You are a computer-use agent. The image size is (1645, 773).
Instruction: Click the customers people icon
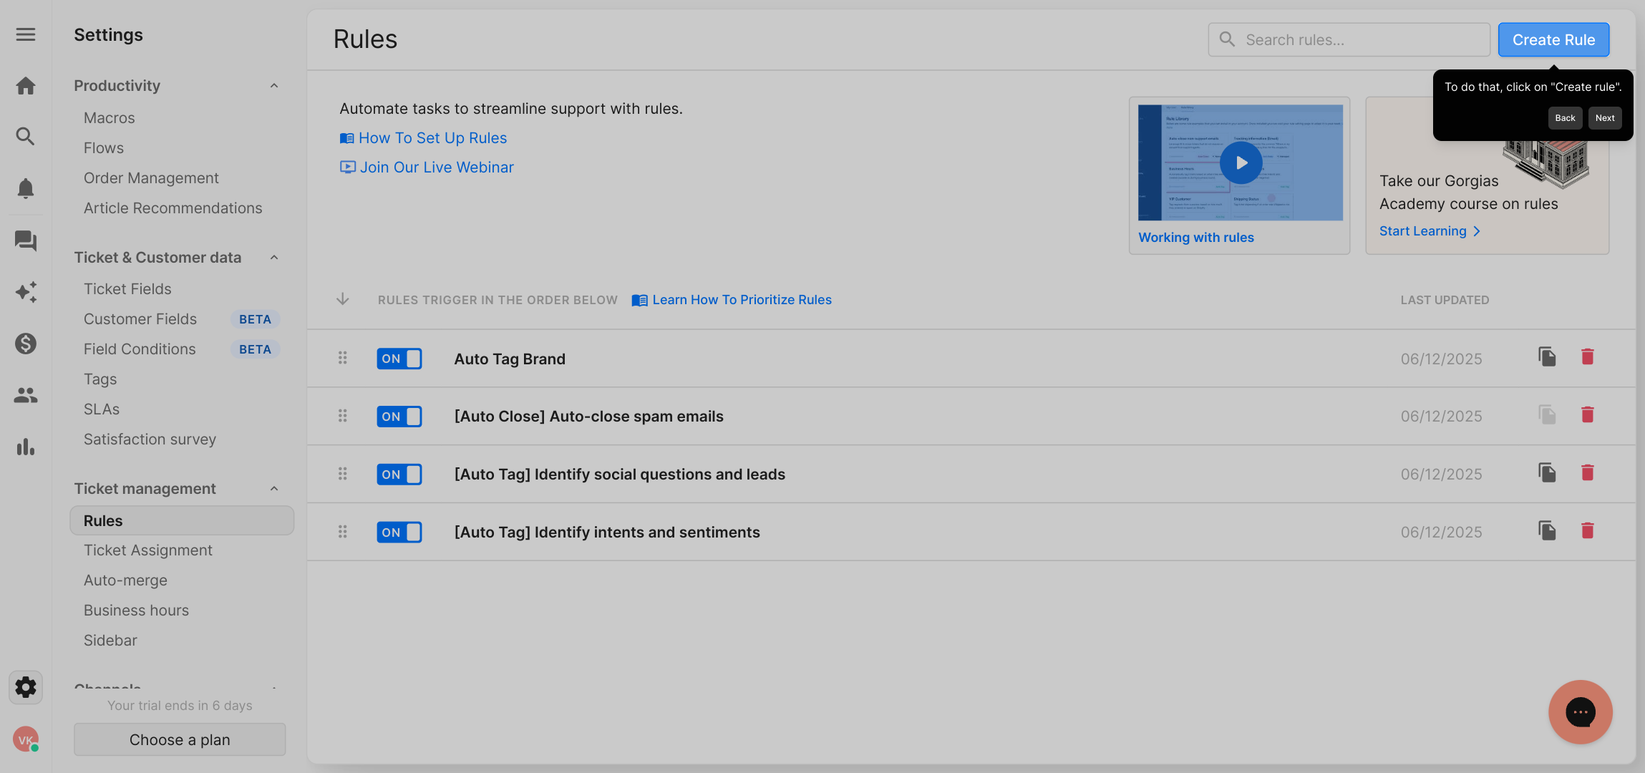pyautogui.click(x=26, y=395)
